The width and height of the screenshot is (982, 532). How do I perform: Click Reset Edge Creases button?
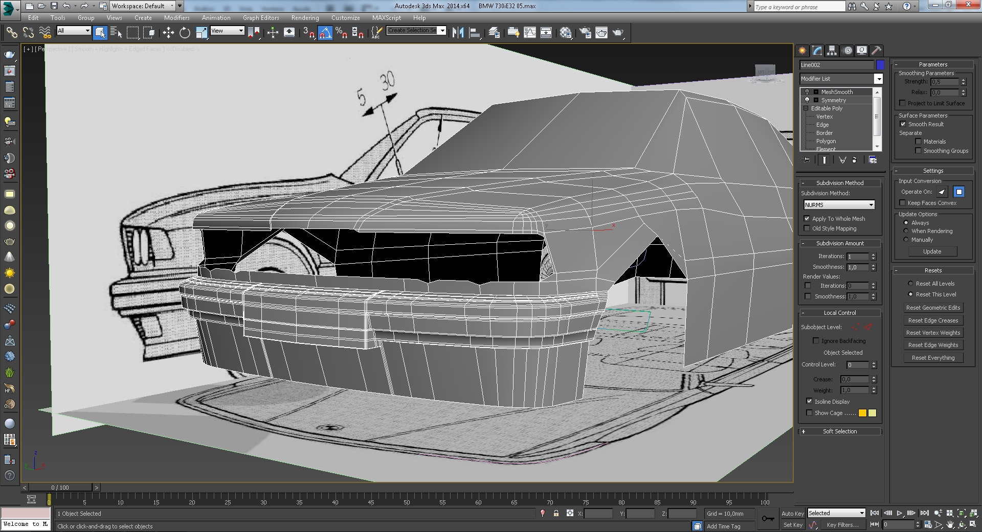933,320
